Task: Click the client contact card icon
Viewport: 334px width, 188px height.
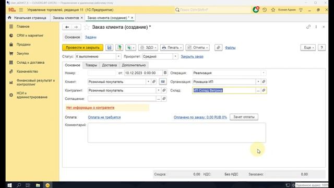Action: click(163, 81)
